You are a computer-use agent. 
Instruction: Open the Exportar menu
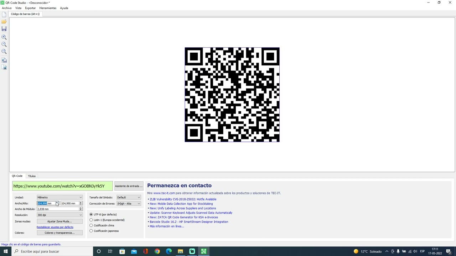(30, 8)
